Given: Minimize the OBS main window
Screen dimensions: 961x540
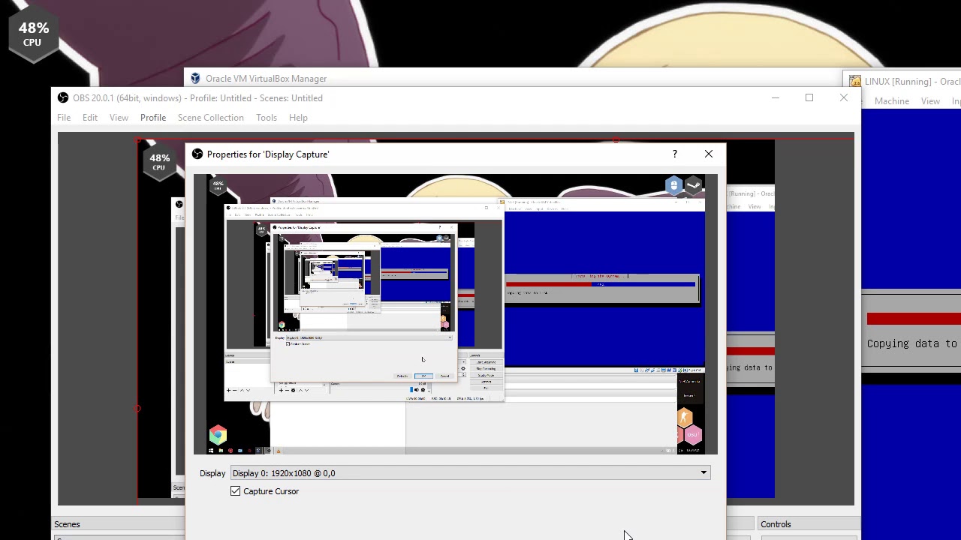Looking at the screenshot, I should (x=776, y=98).
